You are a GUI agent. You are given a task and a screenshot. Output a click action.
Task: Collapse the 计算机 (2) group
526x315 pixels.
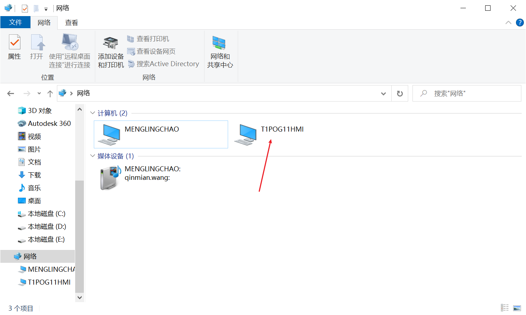(x=92, y=113)
